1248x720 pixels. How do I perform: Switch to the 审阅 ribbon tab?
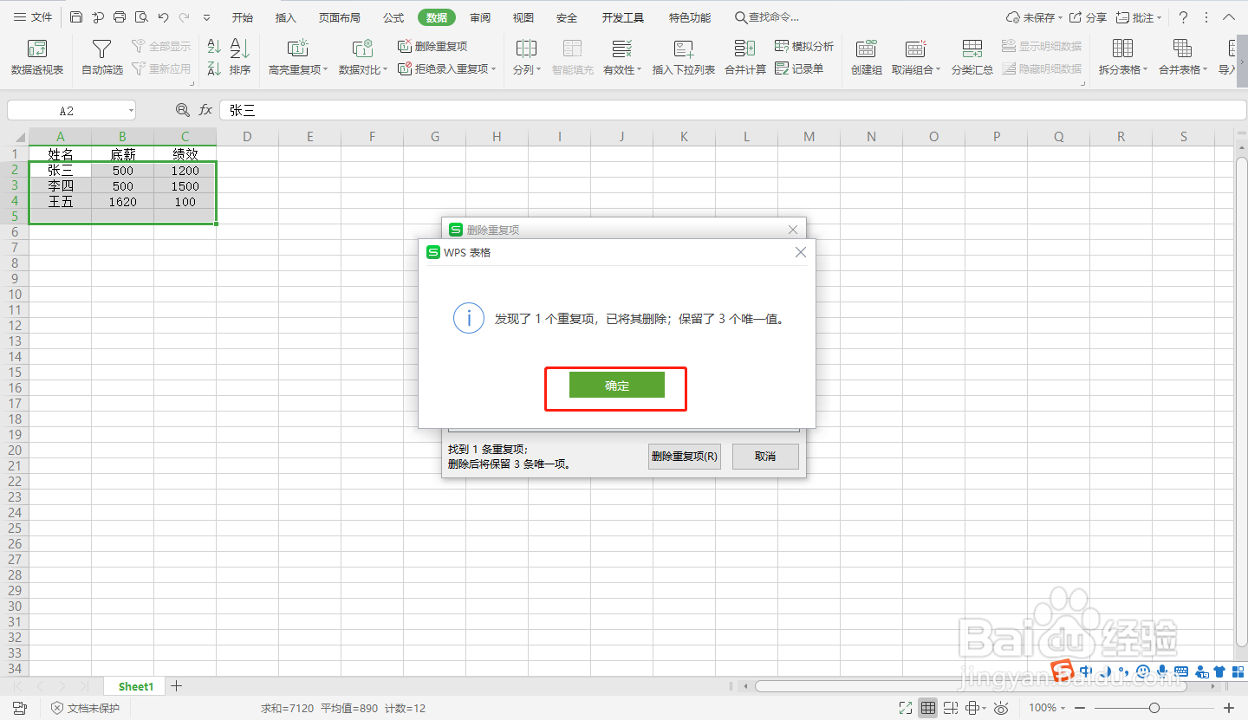click(480, 17)
